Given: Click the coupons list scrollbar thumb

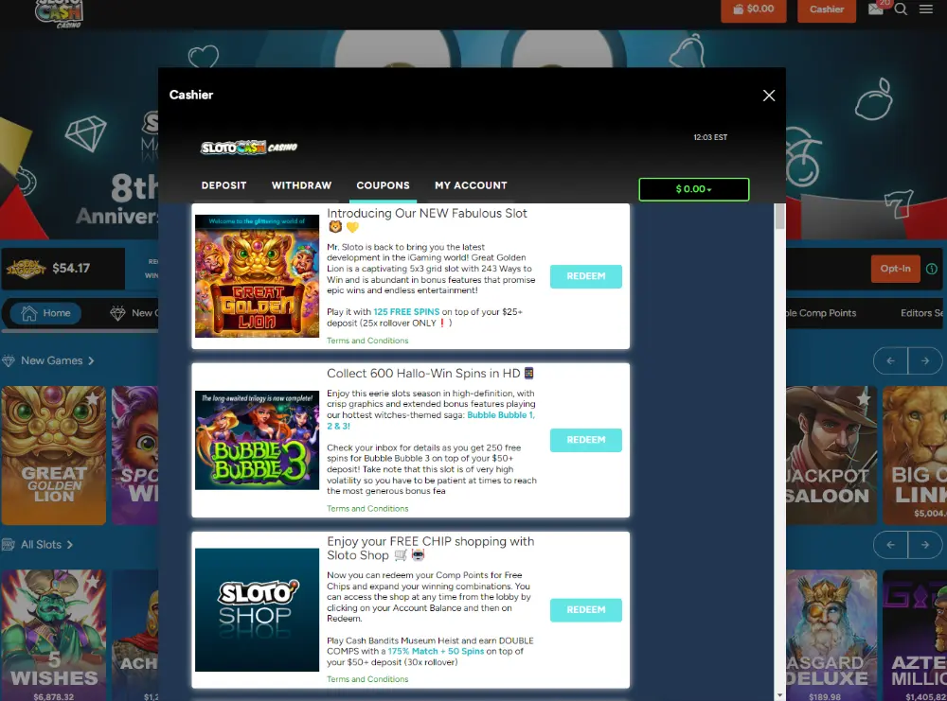Looking at the screenshot, I should [779, 217].
